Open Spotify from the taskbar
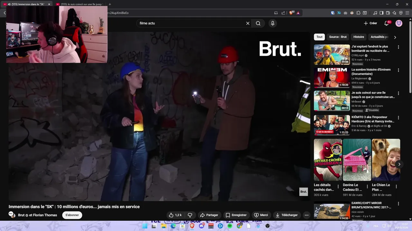The height and width of the screenshot is (231, 412). point(230,226)
